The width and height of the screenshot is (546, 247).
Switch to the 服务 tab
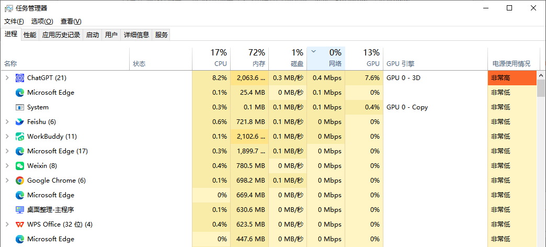coord(161,35)
